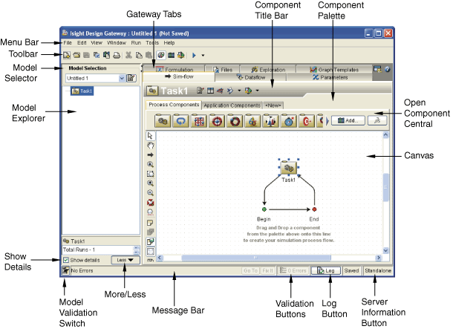Click the help question mark near tabs

click(x=388, y=69)
